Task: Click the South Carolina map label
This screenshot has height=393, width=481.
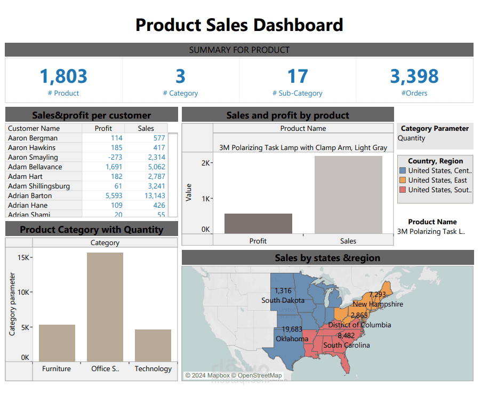Action: click(347, 345)
